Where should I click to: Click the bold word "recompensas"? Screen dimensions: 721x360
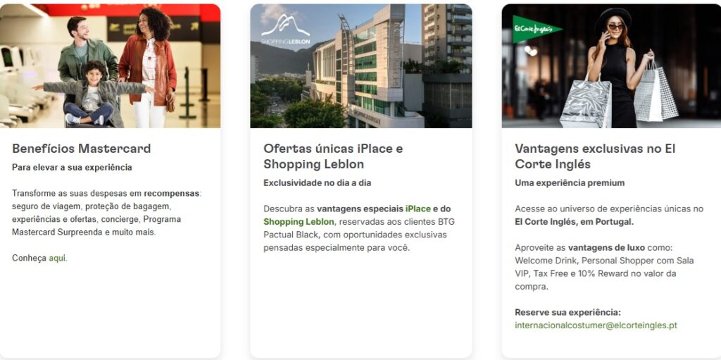(x=172, y=193)
